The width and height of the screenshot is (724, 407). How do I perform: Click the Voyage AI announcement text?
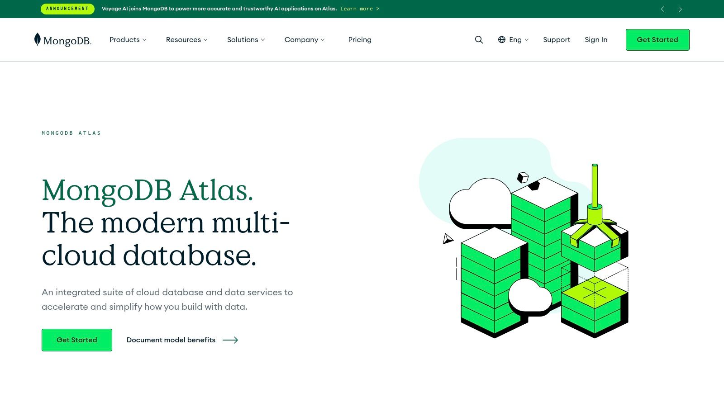(x=219, y=9)
